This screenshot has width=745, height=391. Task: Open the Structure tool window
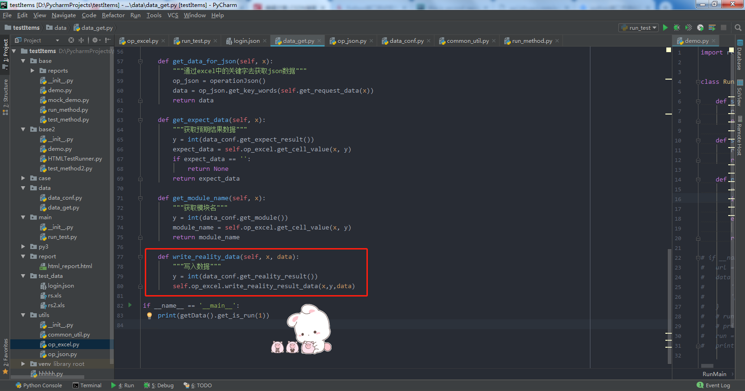pyautogui.click(x=5, y=96)
